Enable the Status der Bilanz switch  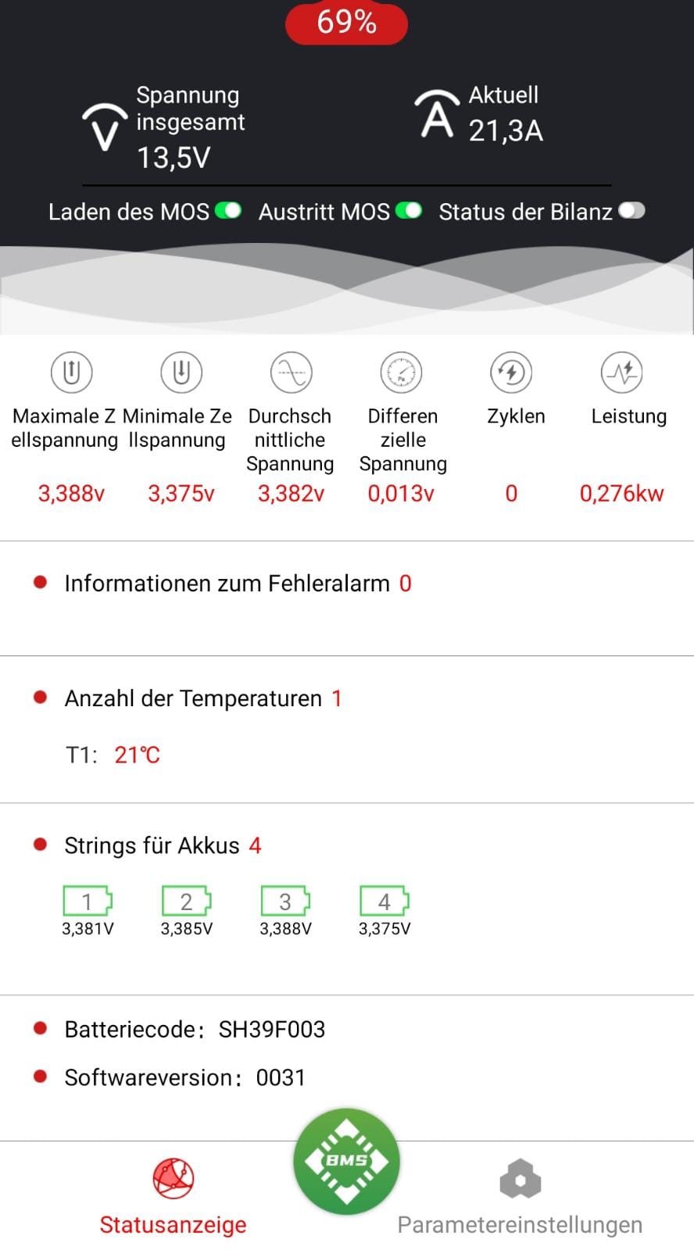click(631, 211)
